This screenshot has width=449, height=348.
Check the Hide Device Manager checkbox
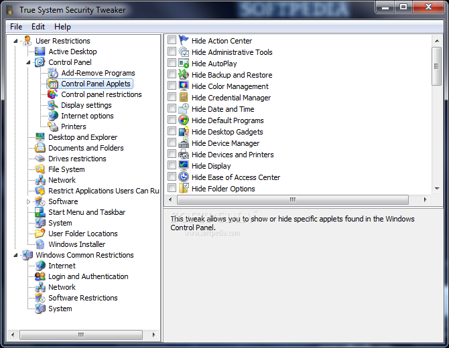(172, 142)
